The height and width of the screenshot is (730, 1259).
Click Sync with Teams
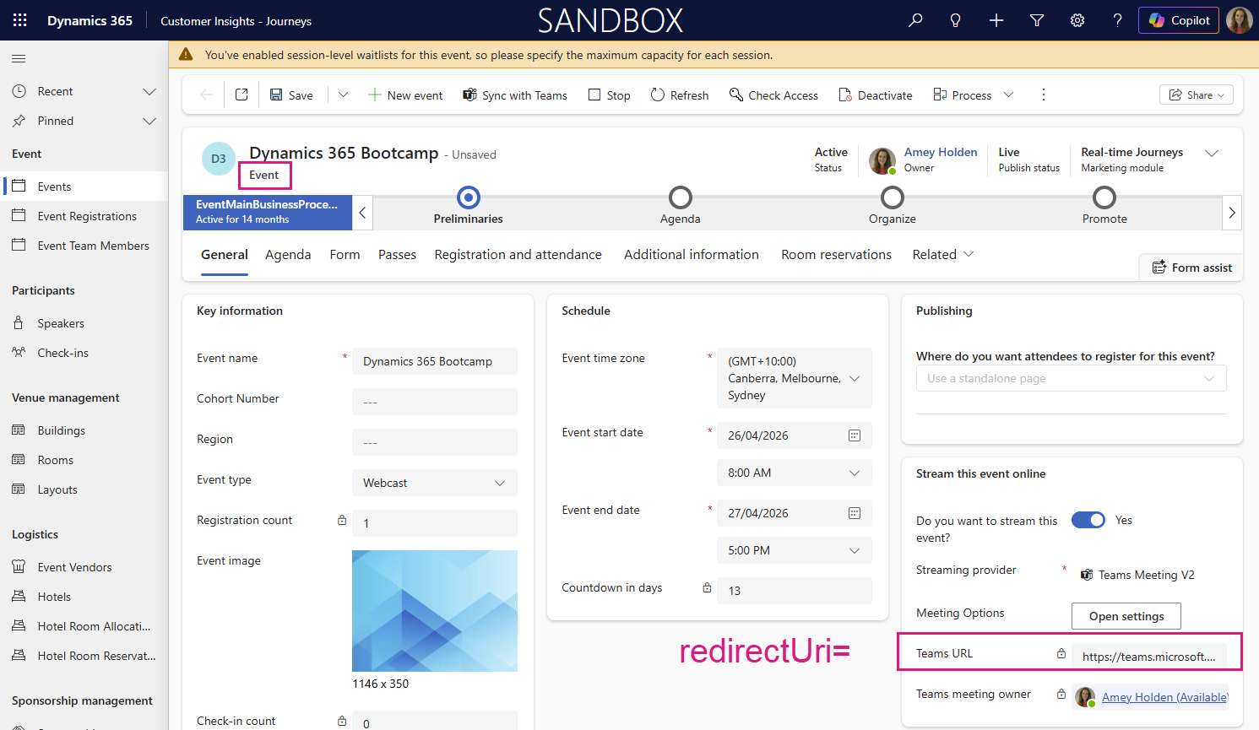(x=515, y=95)
